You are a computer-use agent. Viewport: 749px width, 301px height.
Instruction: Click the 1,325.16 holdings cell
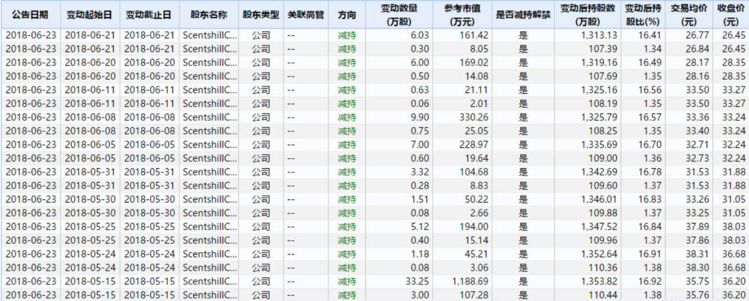pos(587,90)
